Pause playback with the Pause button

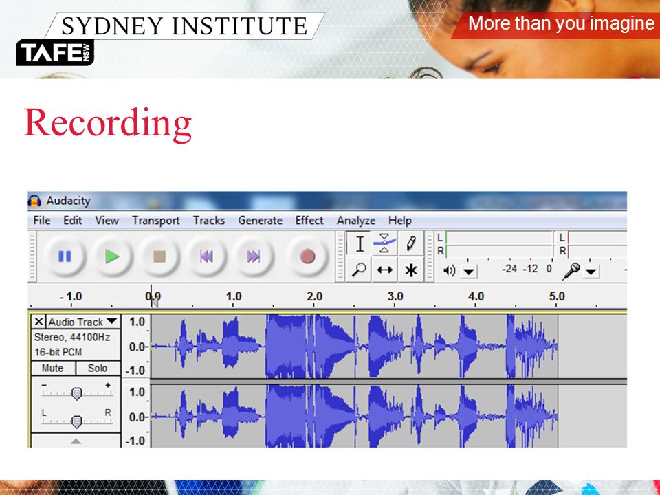tap(65, 256)
